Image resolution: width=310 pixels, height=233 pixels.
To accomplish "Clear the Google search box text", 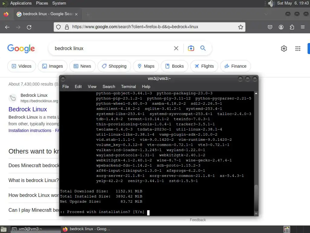I will point(176,48).
